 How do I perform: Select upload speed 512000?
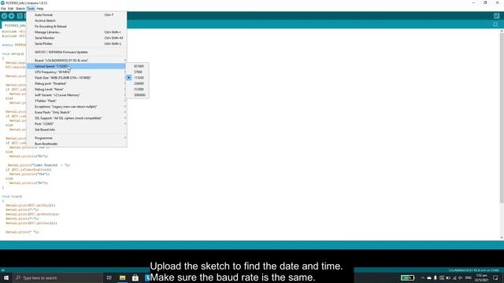coord(137,89)
